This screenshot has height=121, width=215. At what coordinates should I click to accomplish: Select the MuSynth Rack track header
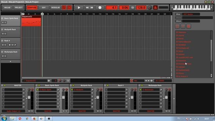tap(10, 32)
